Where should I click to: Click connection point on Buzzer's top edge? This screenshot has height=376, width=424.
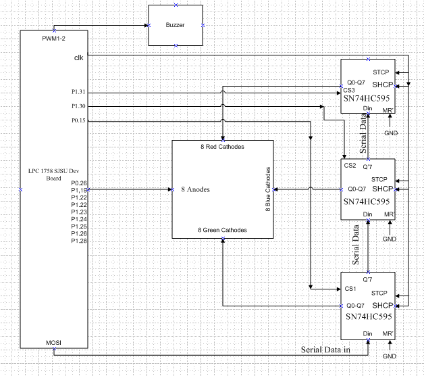tap(176, 5)
